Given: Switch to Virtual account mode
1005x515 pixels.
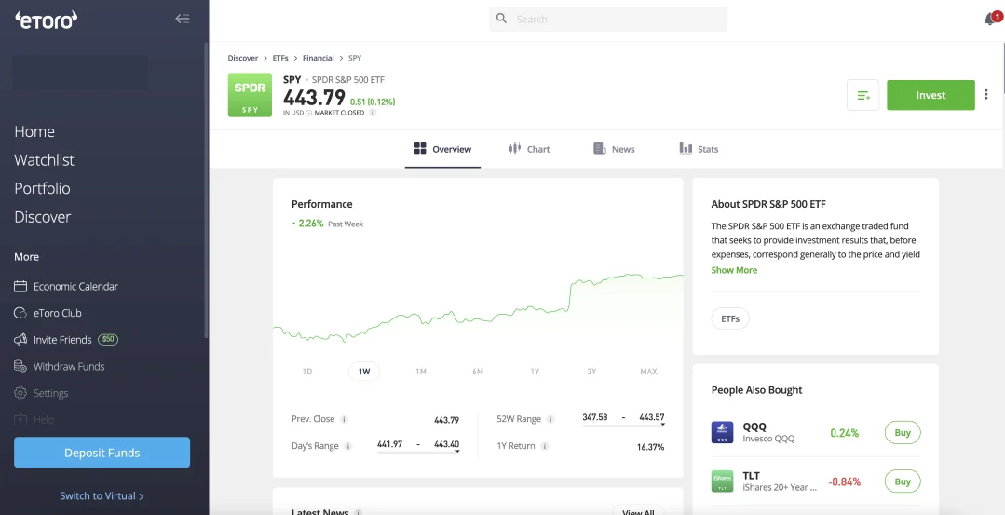Looking at the screenshot, I should pyautogui.click(x=102, y=495).
